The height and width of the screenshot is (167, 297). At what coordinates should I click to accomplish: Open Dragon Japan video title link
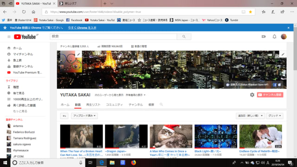click(116, 151)
